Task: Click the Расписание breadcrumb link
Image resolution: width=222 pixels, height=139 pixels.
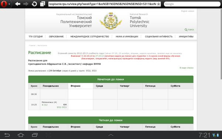Action: 42,46
